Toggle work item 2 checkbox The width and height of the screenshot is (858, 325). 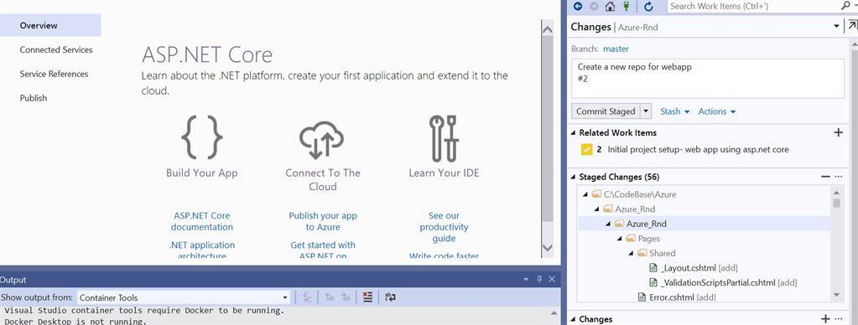click(586, 150)
